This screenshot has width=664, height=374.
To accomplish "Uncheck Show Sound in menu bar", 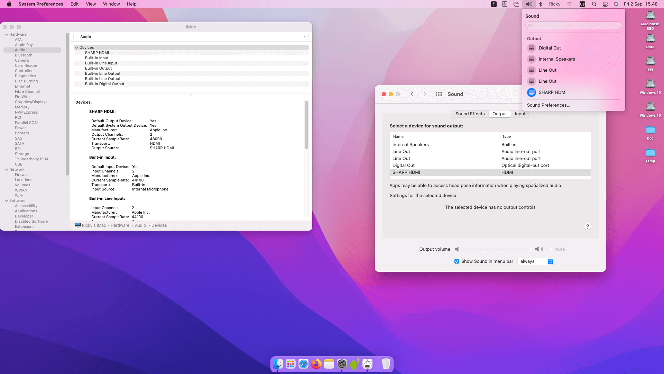I will coord(457,261).
